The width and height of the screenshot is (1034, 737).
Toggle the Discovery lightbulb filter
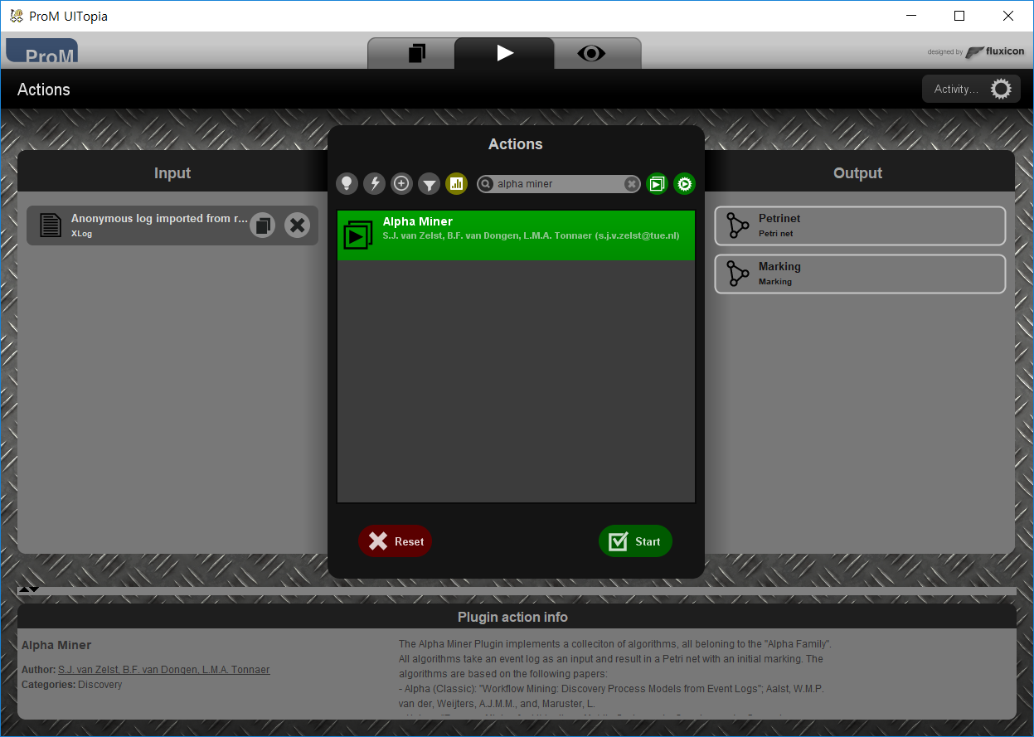tap(347, 183)
